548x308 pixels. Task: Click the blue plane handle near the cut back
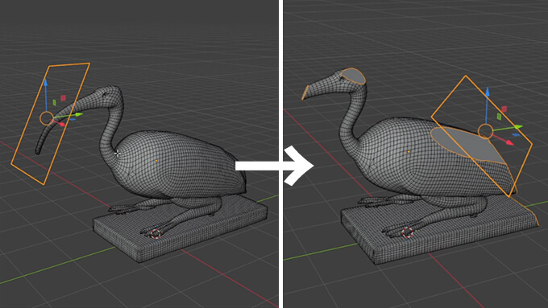coord(517,134)
